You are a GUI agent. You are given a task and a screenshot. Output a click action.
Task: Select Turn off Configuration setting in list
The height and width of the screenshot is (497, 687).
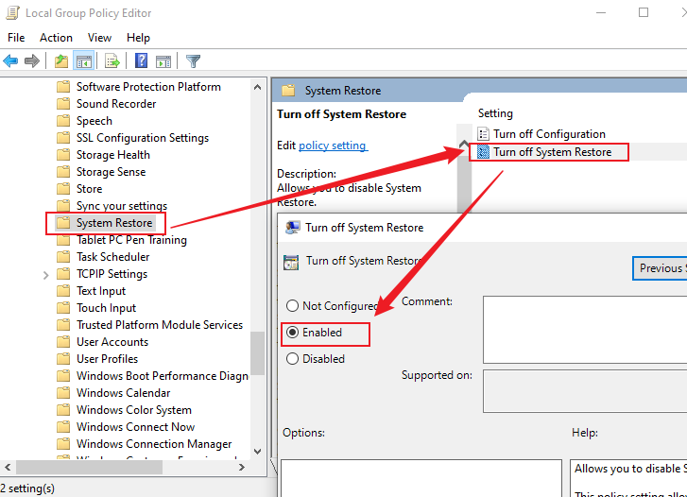tap(549, 134)
